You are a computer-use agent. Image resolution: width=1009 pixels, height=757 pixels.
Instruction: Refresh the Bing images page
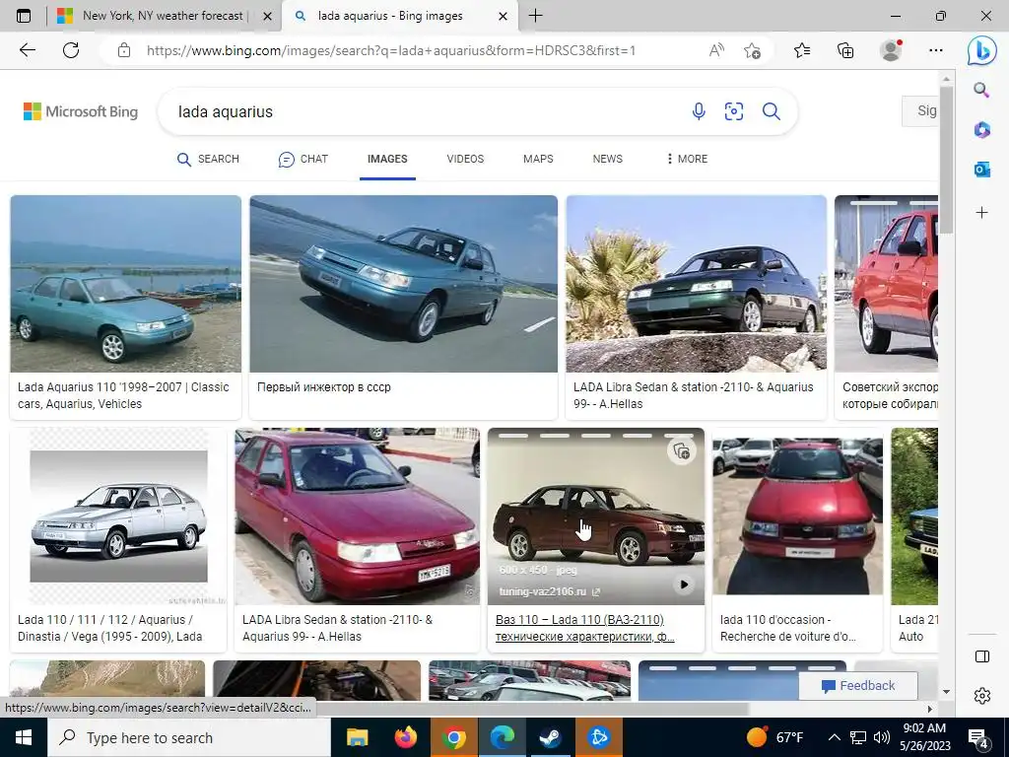pos(71,50)
